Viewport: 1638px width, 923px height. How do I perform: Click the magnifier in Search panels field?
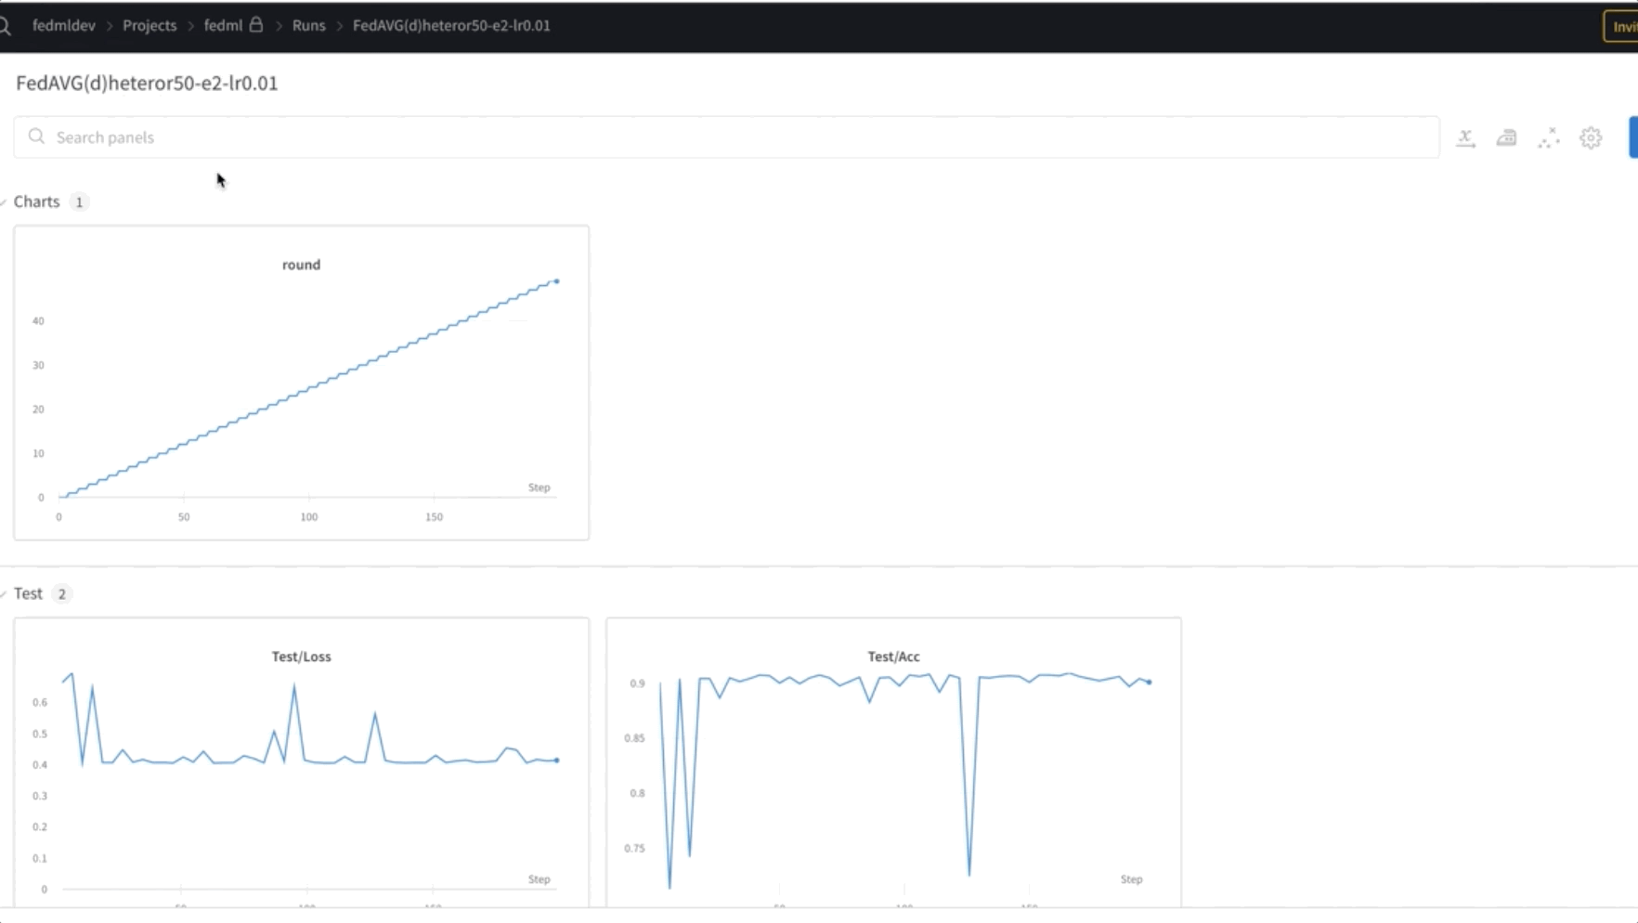36,136
